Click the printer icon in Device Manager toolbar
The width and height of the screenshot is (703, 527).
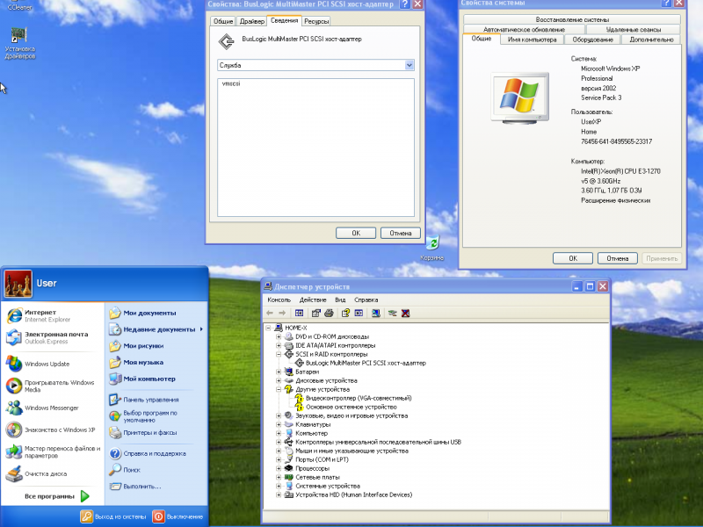[329, 314]
